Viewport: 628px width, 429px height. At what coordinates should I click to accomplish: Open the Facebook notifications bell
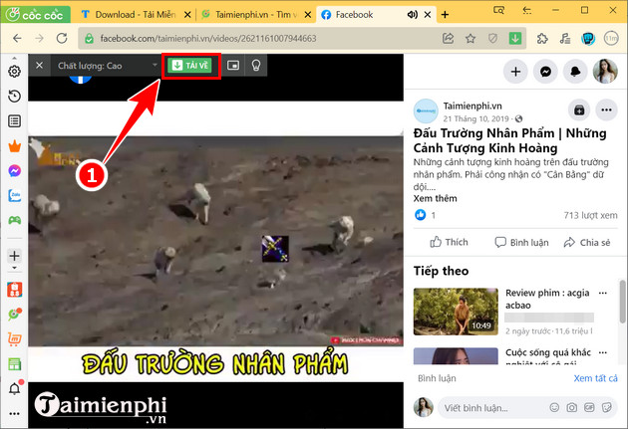click(575, 72)
